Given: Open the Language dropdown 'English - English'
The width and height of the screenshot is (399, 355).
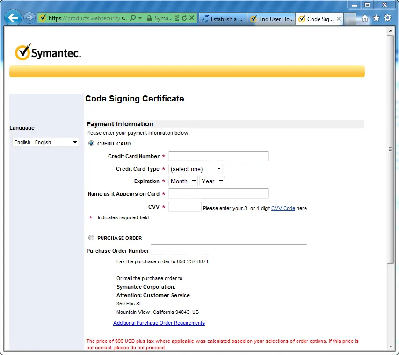Looking at the screenshot, I should (45, 142).
